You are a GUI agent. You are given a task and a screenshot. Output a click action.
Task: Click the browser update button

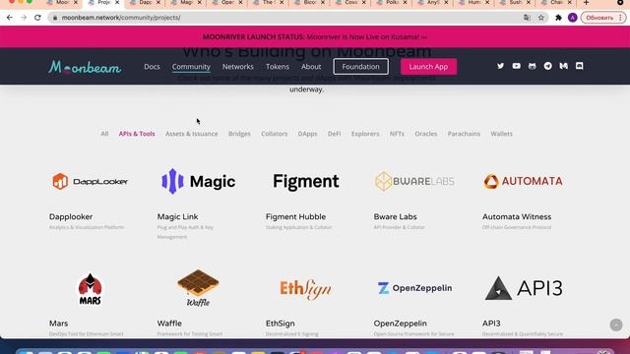coord(602,18)
